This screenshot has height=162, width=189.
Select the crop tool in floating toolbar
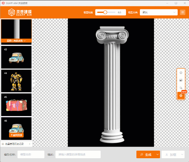[181, 88]
